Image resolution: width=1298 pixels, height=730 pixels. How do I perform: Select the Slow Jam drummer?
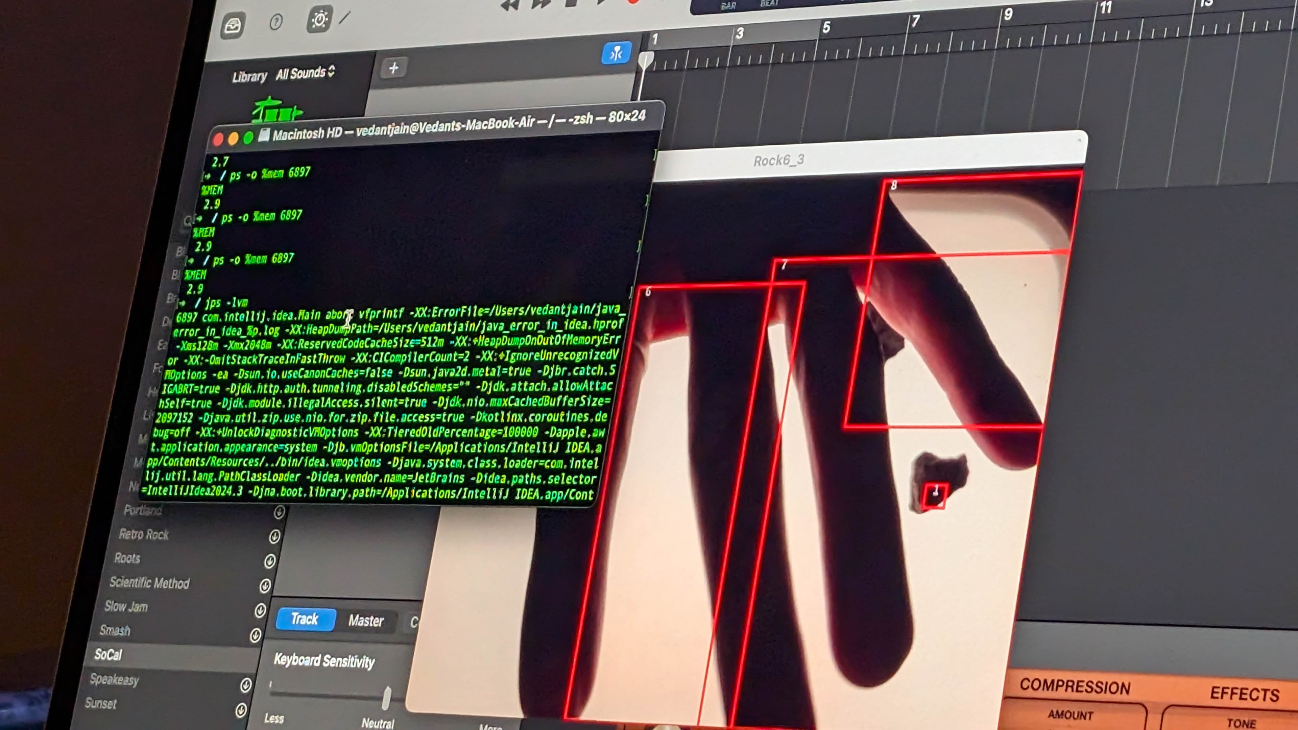tap(126, 607)
